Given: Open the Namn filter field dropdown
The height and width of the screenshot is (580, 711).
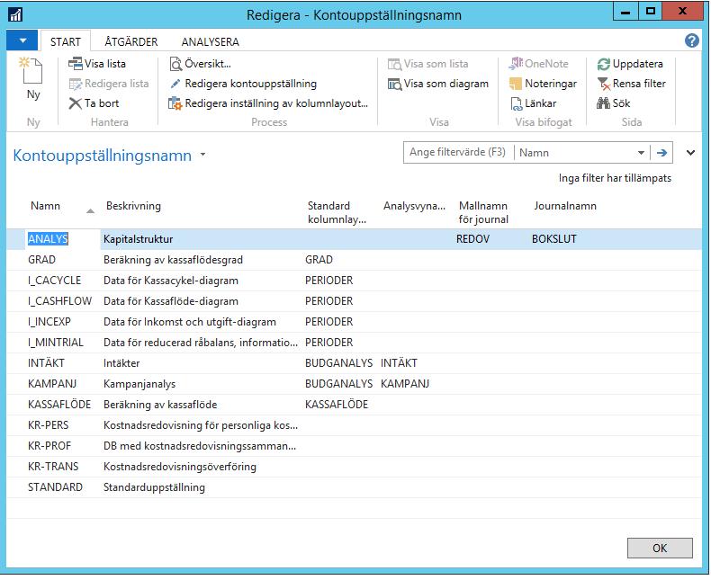Looking at the screenshot, I should 641,153.
